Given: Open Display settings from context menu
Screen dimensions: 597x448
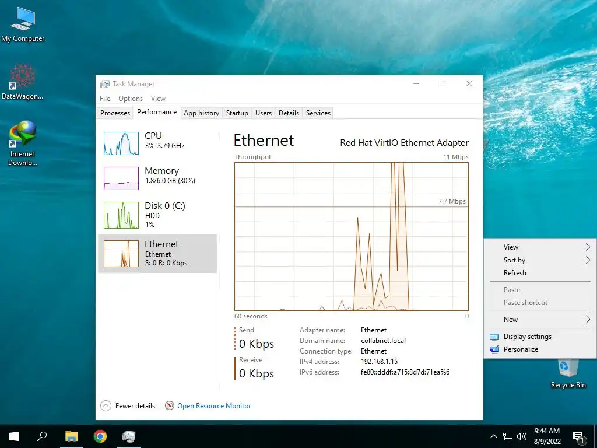Looking at the screenshot, I should [x=540, y=337].
